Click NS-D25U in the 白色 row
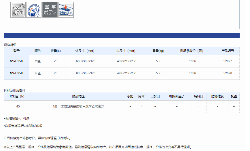250x151 pixels. click(16, 61)
